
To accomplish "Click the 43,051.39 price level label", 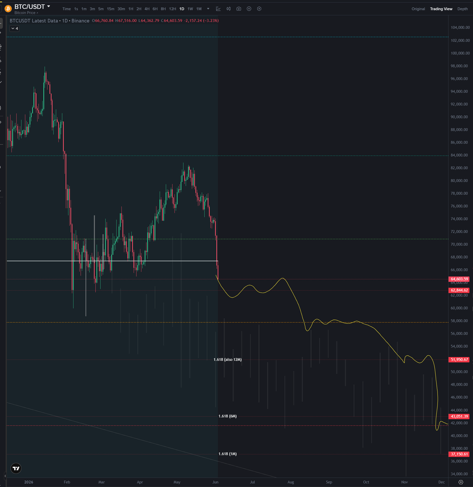I will [459, 416].
